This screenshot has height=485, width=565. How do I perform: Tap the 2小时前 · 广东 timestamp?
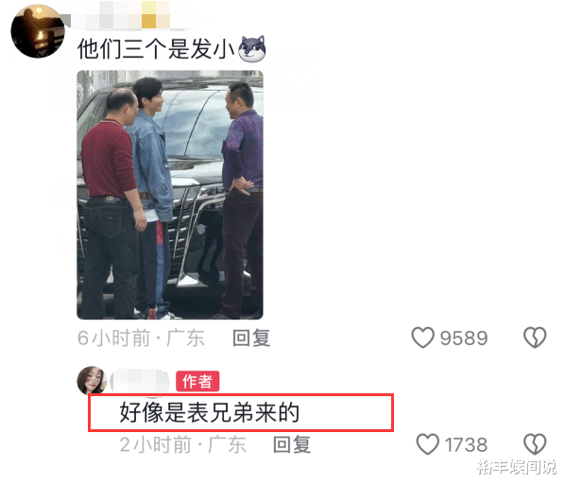[183, 444]
